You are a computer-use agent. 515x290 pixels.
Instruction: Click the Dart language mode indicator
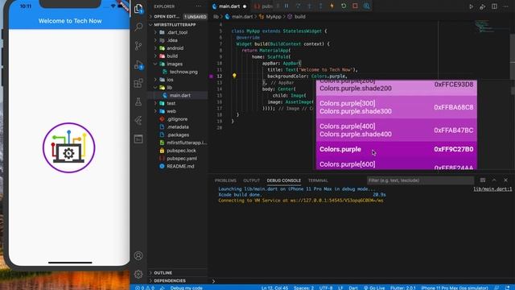click(x=353, y=288)
